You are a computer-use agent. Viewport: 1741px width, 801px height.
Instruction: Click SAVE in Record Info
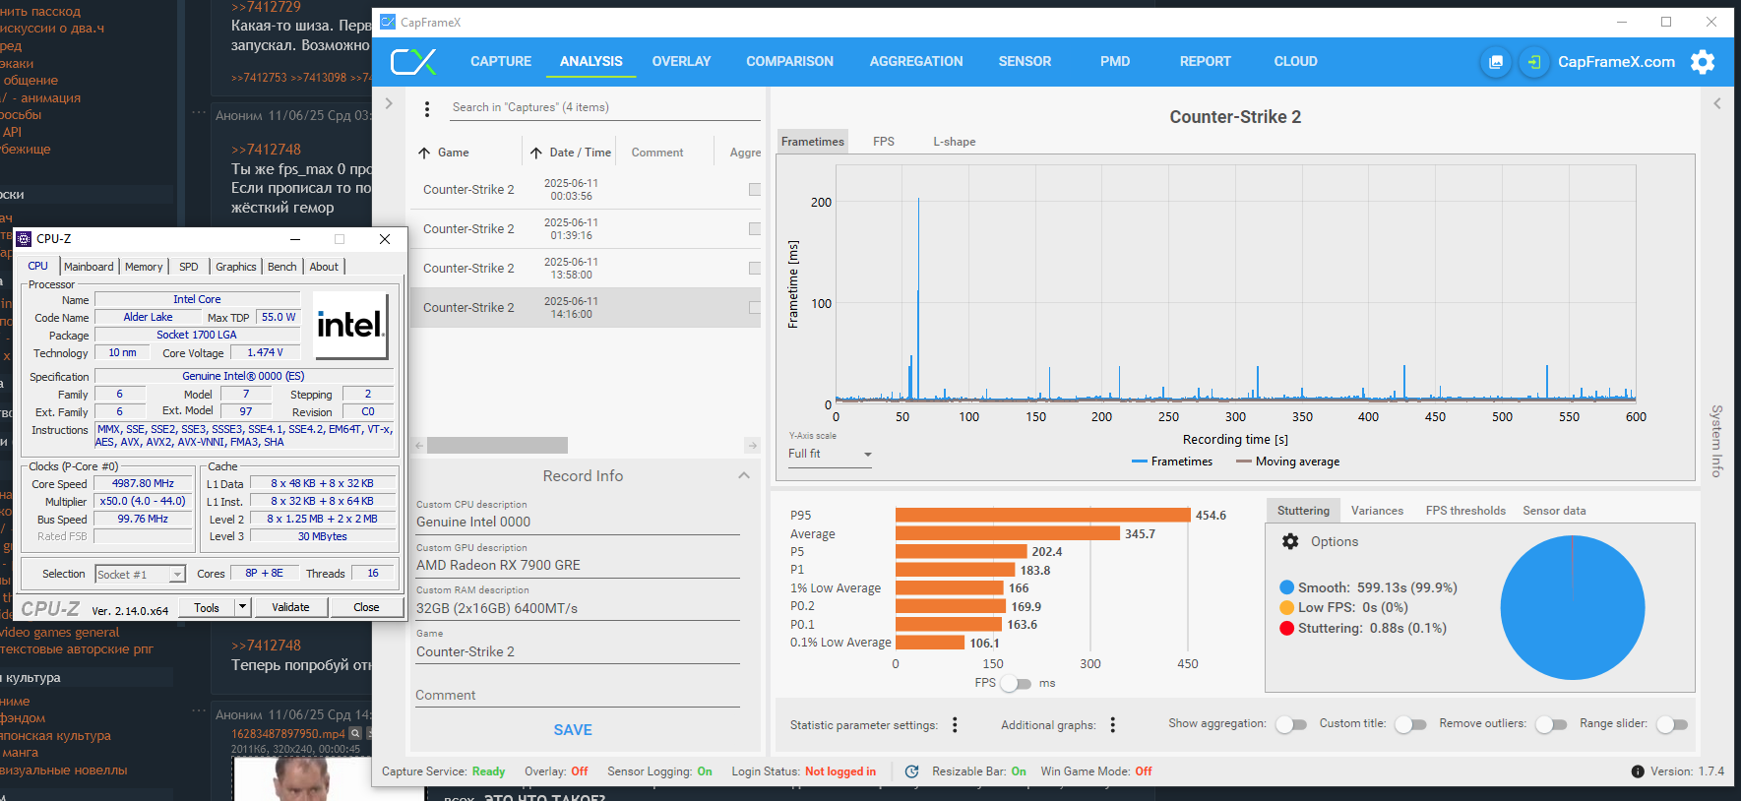pyautogui.click(x=573, y=730)
